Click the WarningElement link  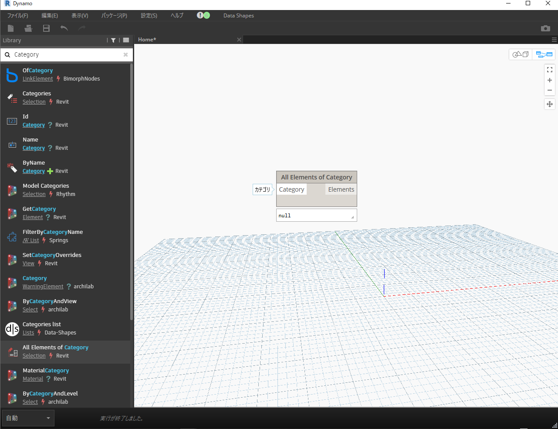point(43,287)
